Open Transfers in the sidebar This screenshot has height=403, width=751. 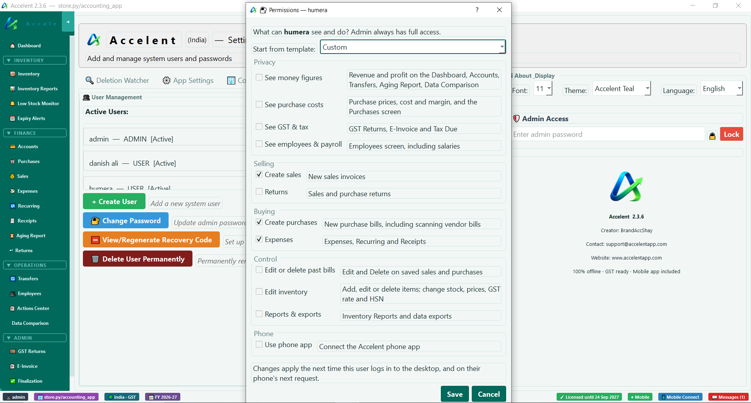tap(24, 279)
